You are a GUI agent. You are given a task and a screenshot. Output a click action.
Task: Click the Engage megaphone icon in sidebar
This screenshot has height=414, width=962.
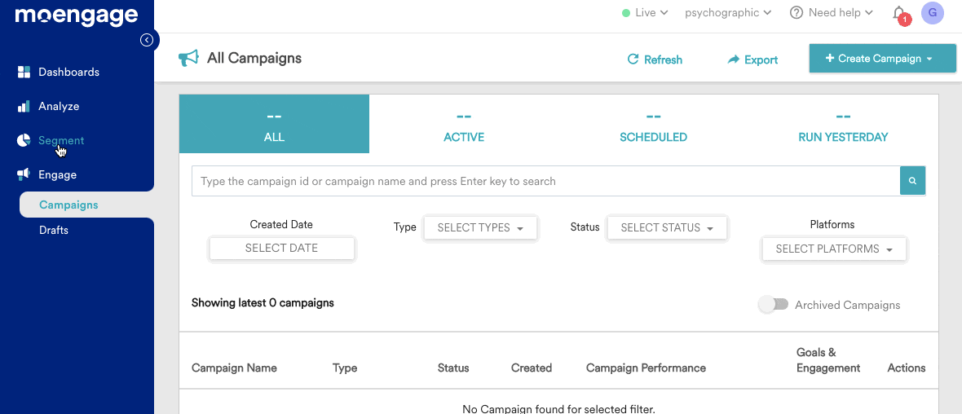24,175
